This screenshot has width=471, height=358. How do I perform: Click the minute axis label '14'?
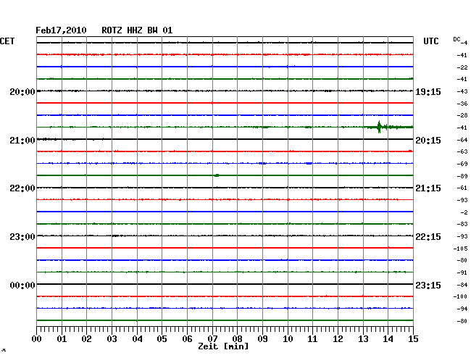tap(388, 339)
